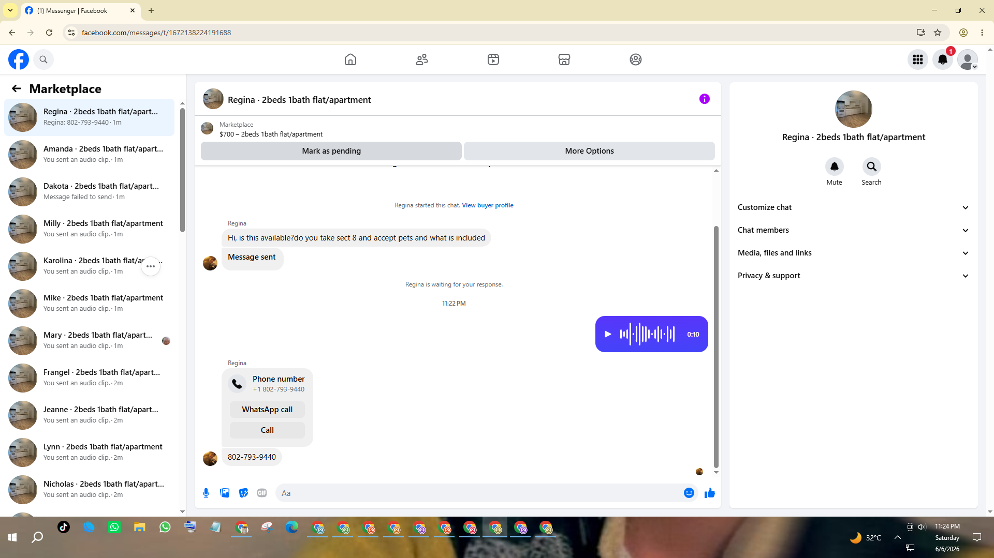Screen dimensions: 994x558
Task: Choose a sticker
Action: pos(243,493)
